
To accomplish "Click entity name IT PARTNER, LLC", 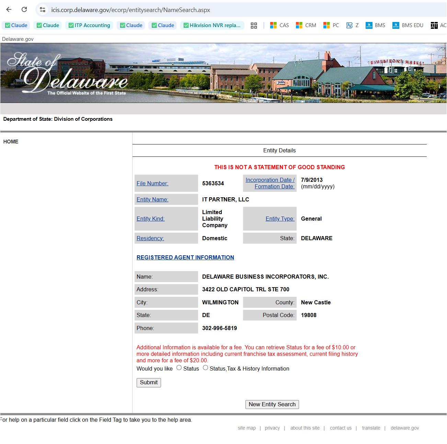I will click(x=226, y=199).
